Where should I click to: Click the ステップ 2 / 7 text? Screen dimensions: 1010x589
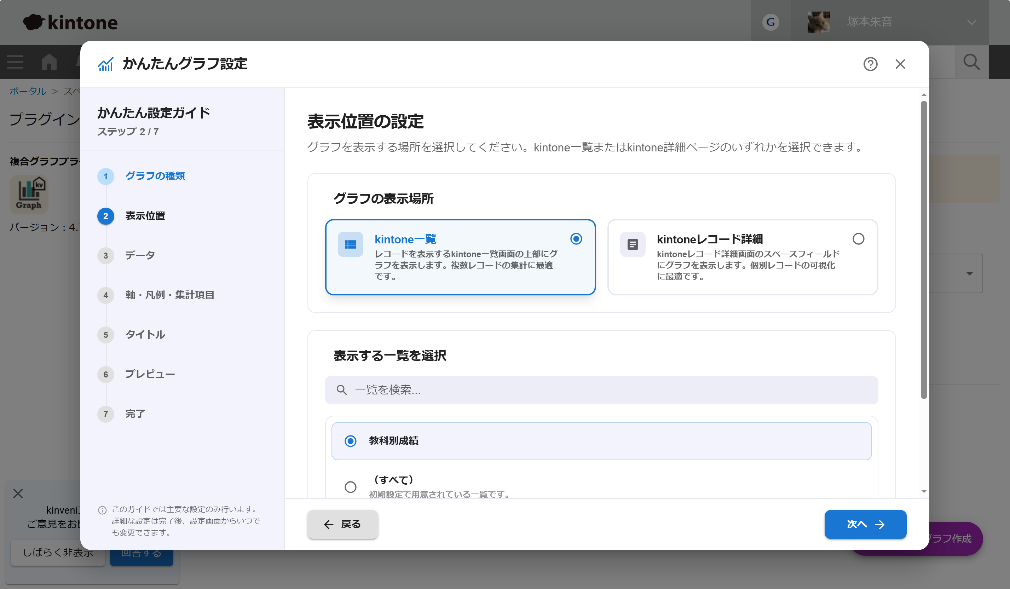tap(128, 132)
